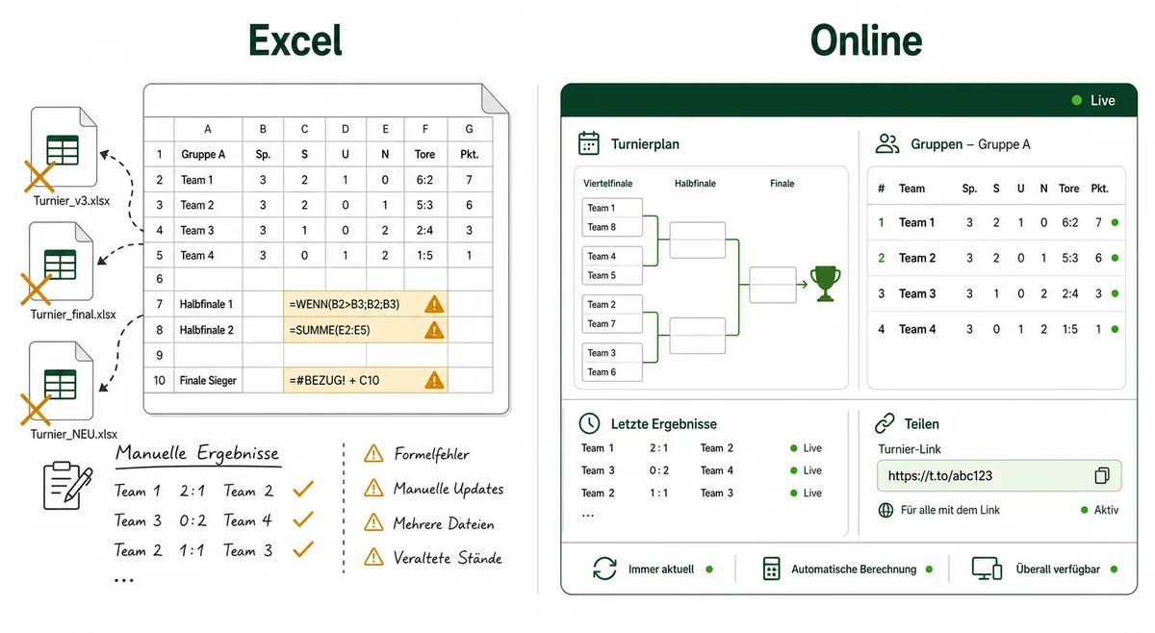Click the Automatische Berechnung label
The width and height of the screenshot is (1155, 633).
click(x=854, y=570)
